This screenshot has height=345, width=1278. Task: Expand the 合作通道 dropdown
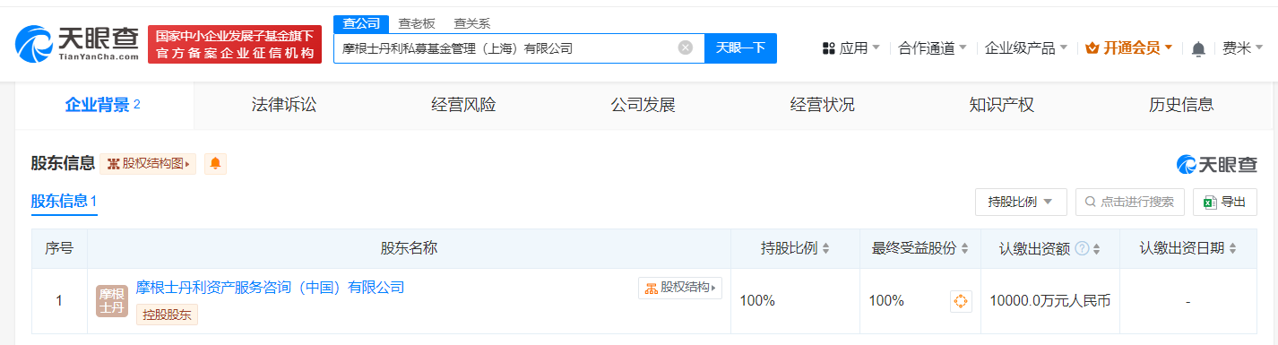[x=932, y=47]
